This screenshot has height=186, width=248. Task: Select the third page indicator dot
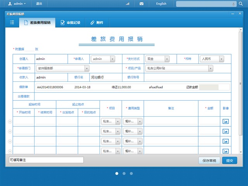point(131,174)
